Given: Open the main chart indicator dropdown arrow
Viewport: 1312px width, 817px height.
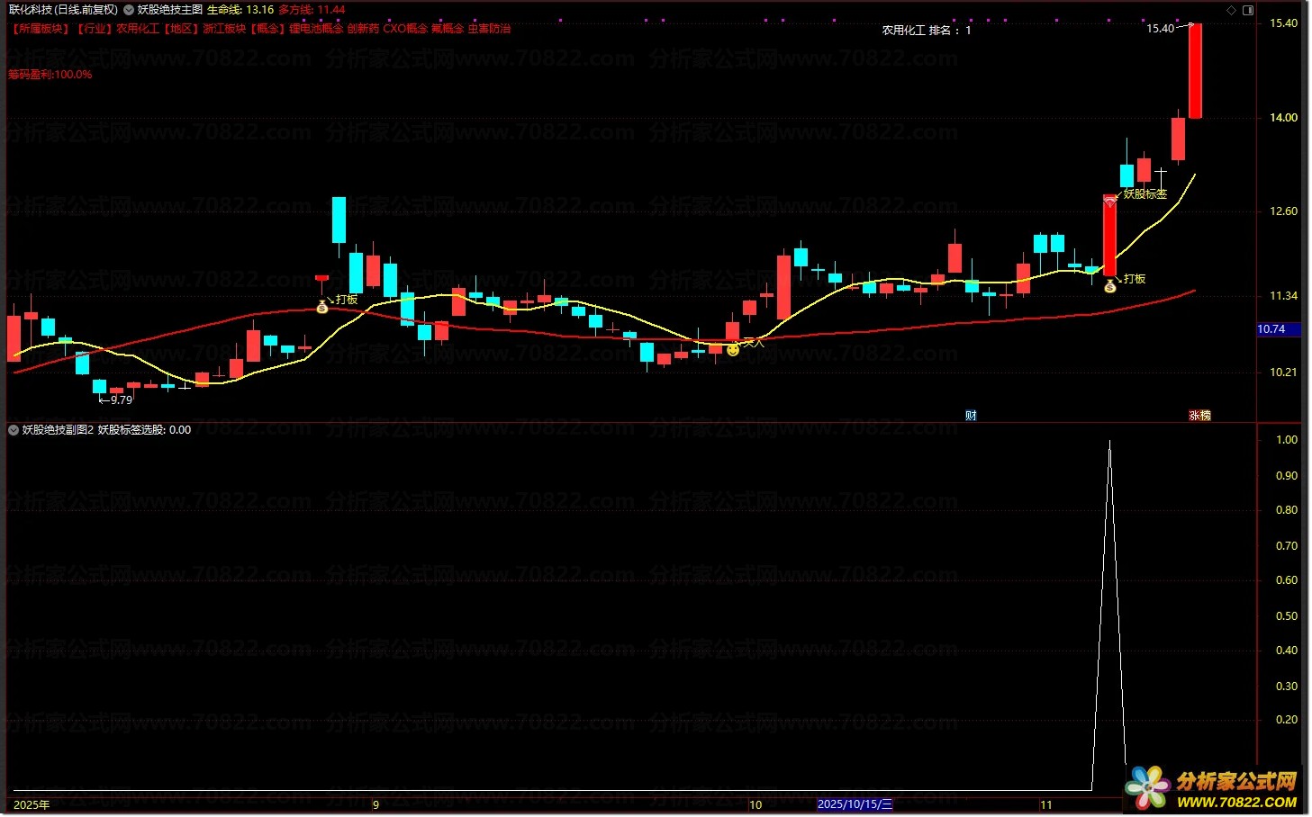Looking at the screenshot, I should pos(129,10).
